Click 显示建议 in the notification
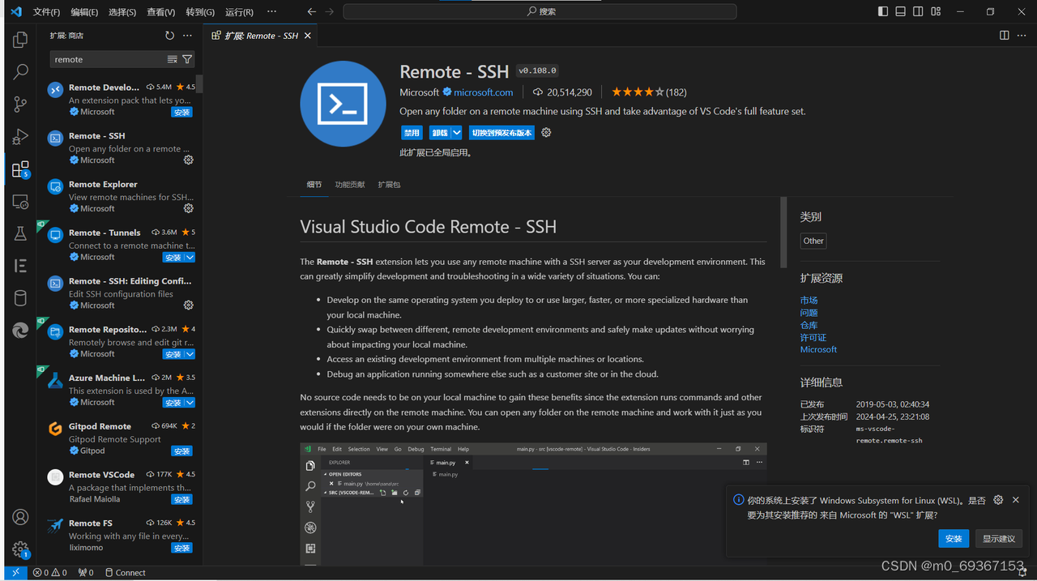 [999, 539]
